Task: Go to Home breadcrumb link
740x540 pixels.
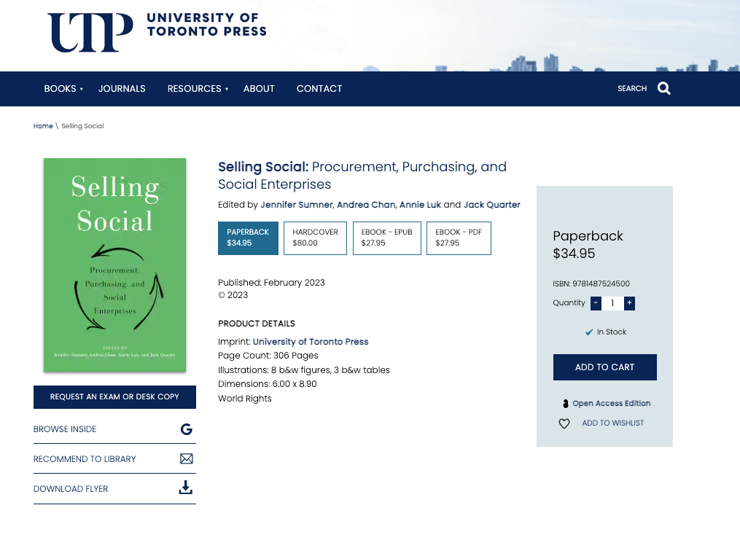Action: (43, 126)
